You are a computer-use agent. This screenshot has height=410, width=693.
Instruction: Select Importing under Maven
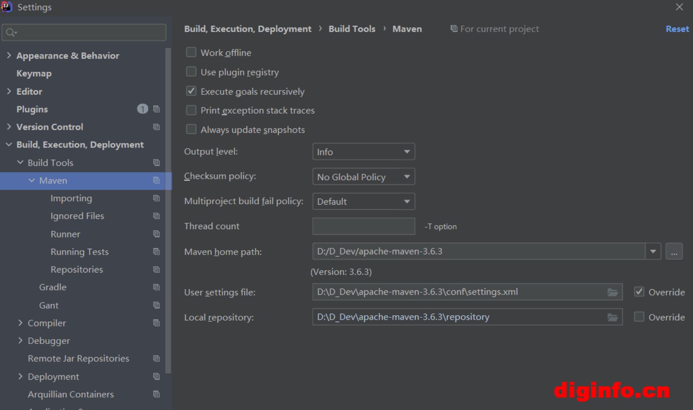point(71,198)
